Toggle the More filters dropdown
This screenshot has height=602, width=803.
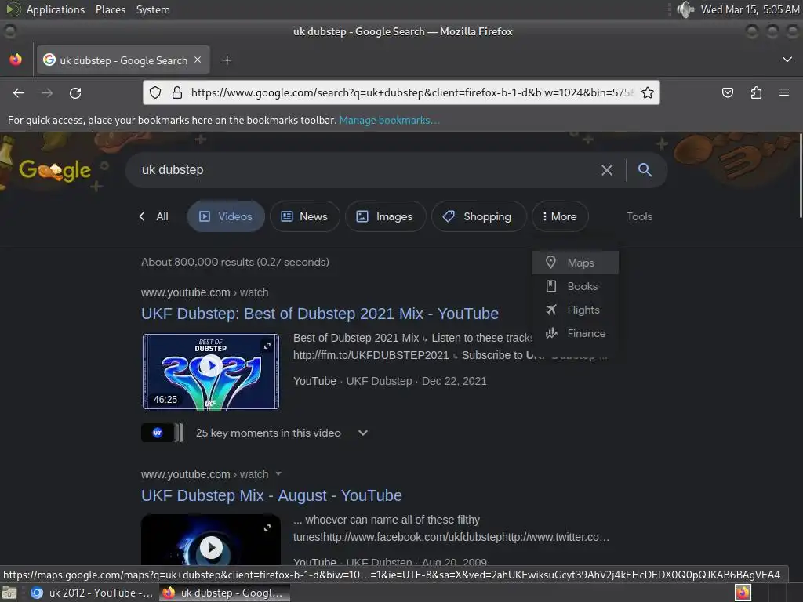[560, 216]
